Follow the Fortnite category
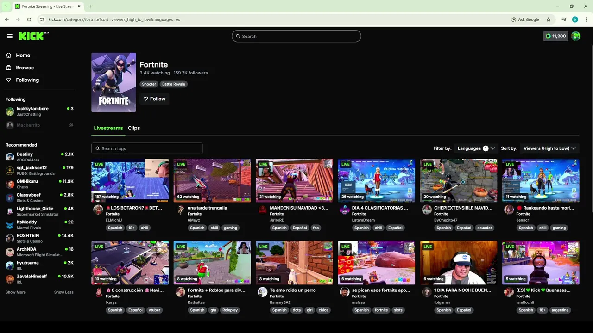 [154, 99]
